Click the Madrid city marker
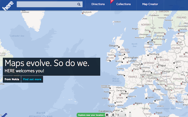188x117 pixels. click(x=120, y=95)
